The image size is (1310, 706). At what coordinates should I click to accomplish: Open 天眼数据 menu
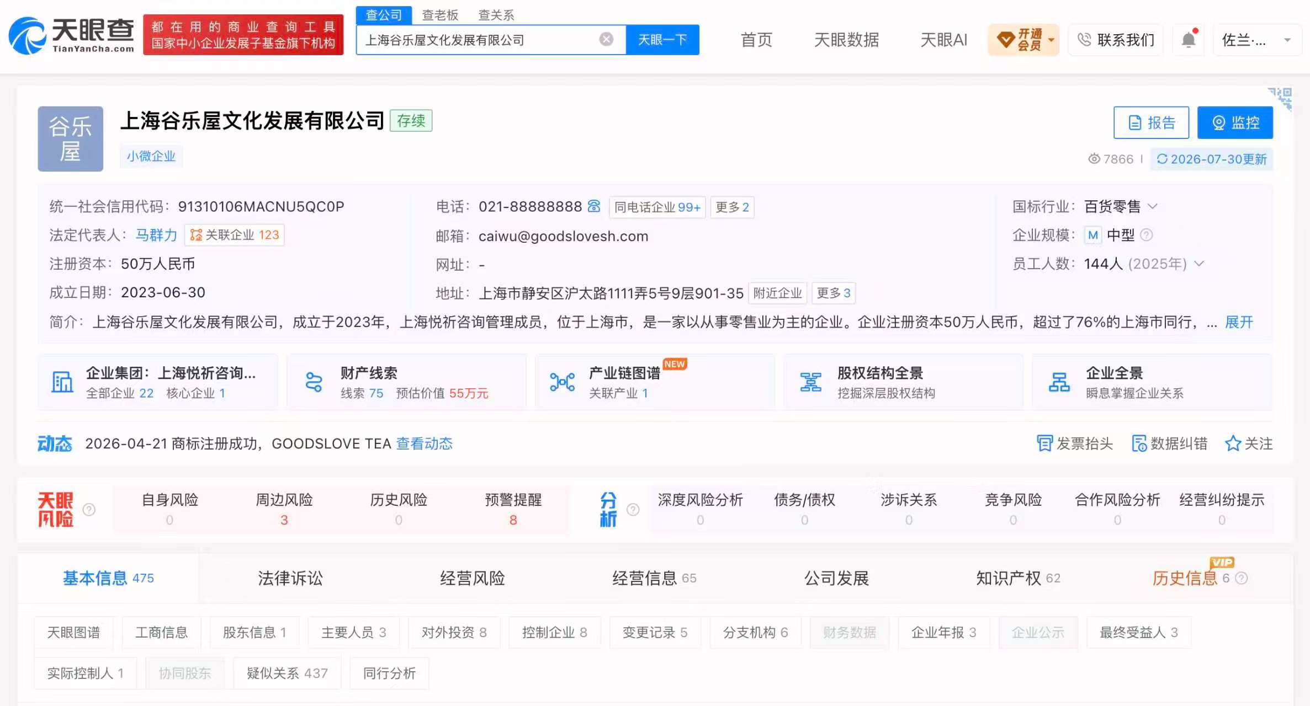[846, 40]
